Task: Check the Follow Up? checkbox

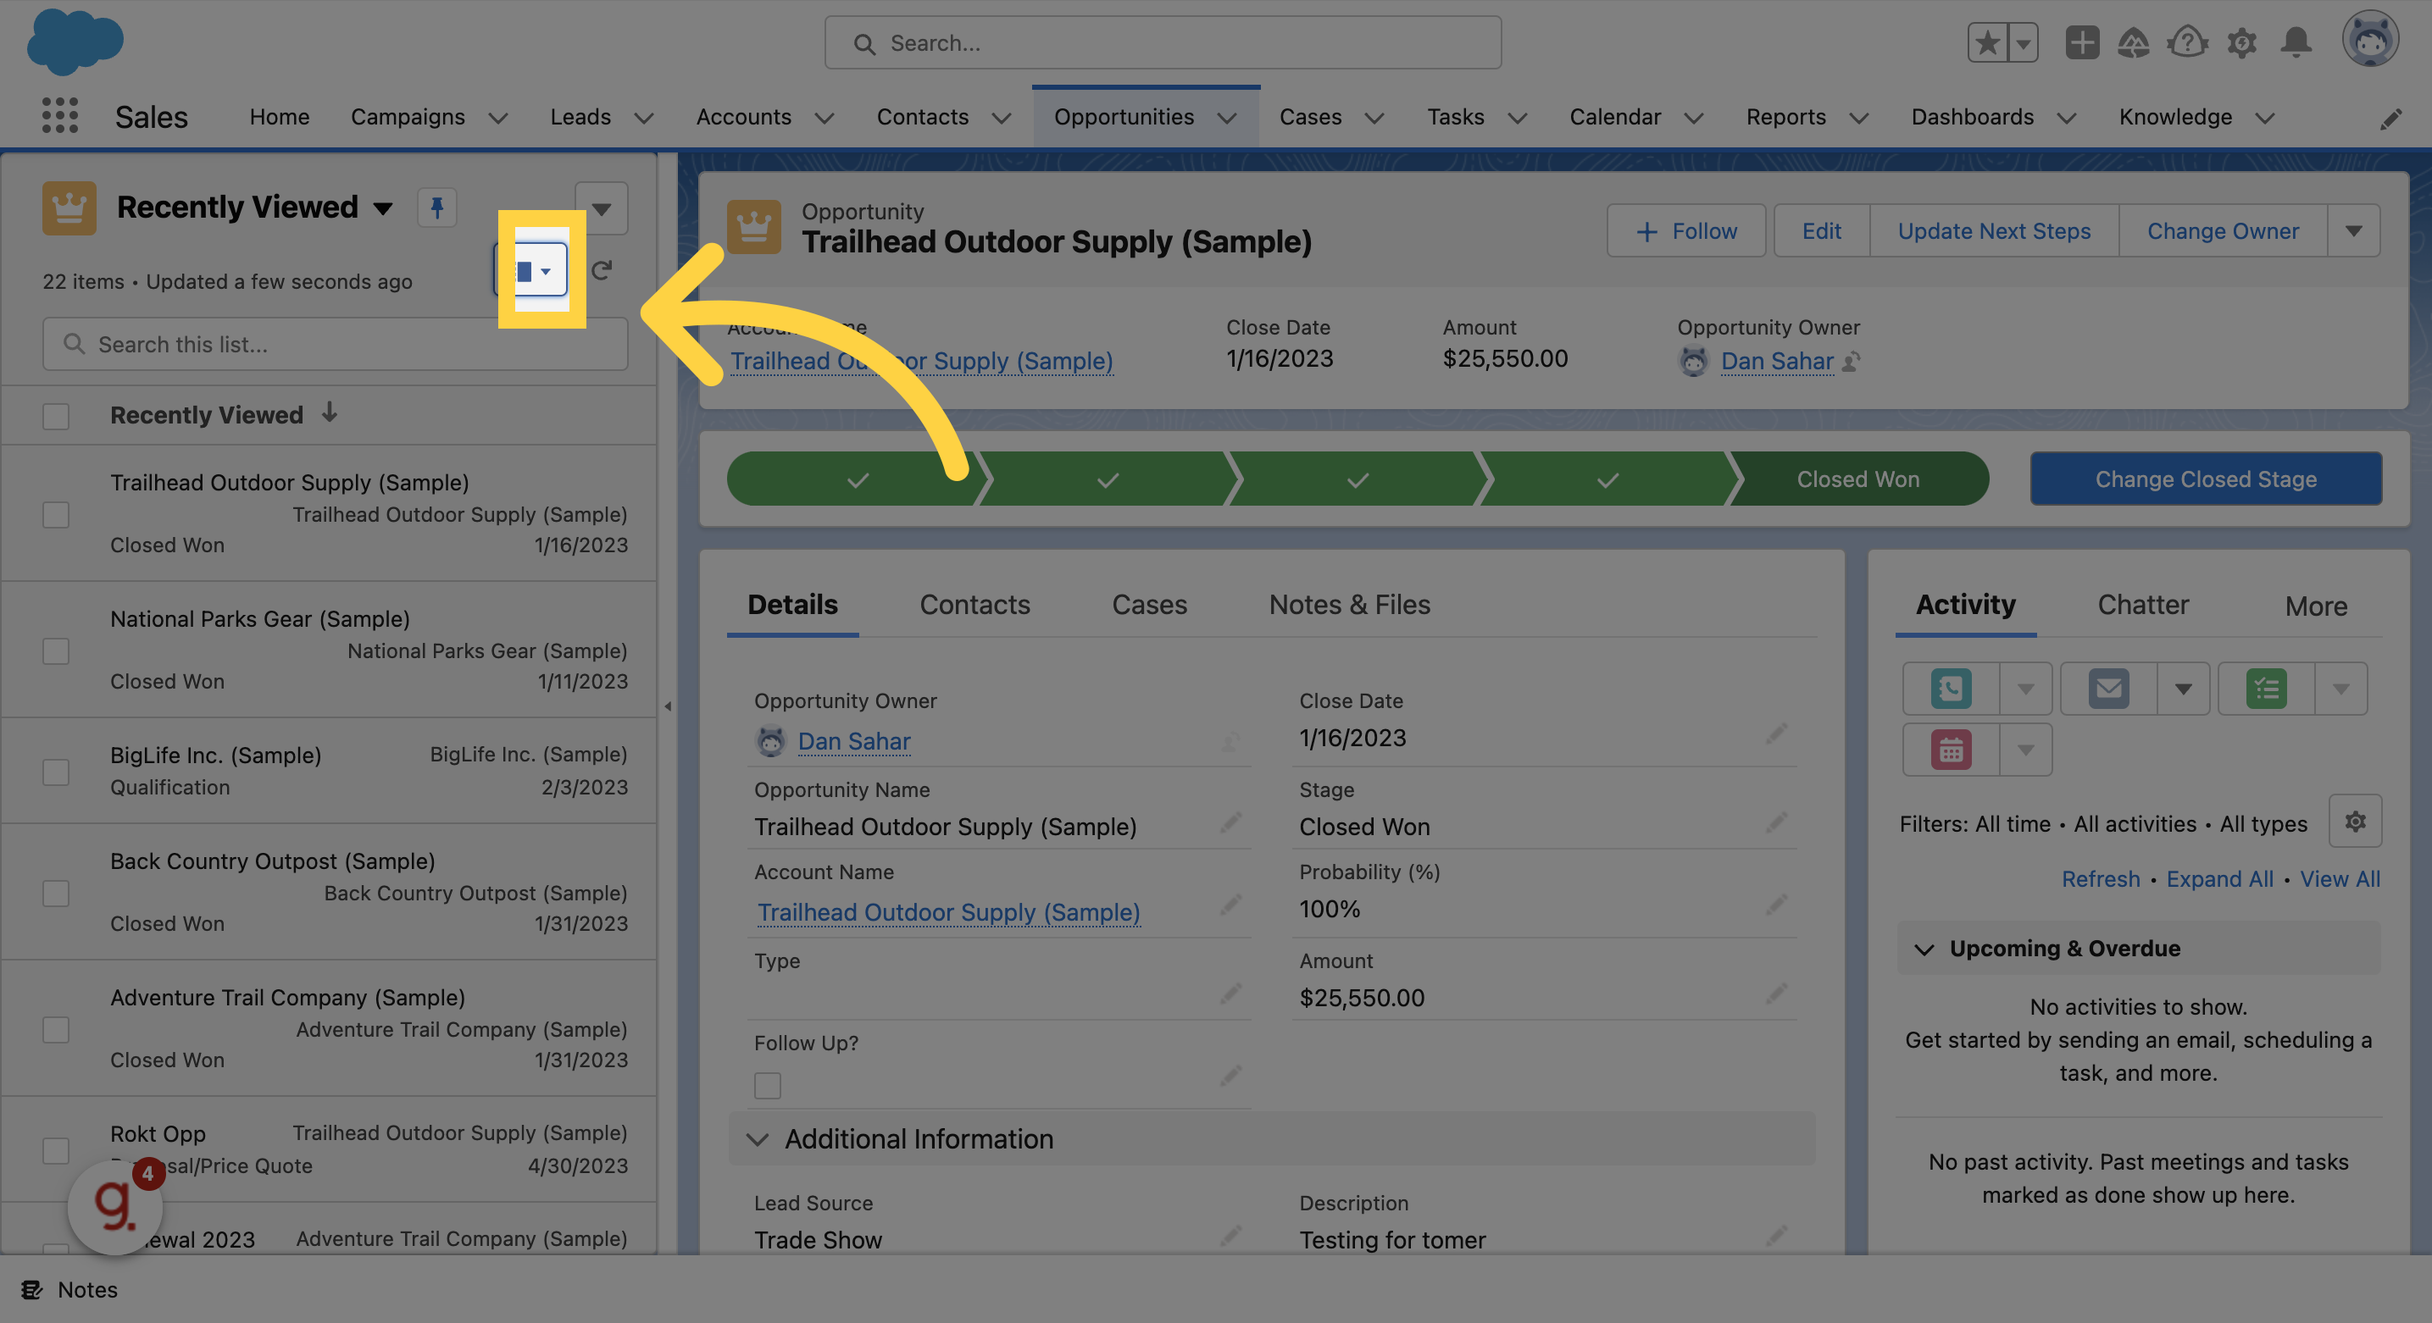Action: [767, 1085]
